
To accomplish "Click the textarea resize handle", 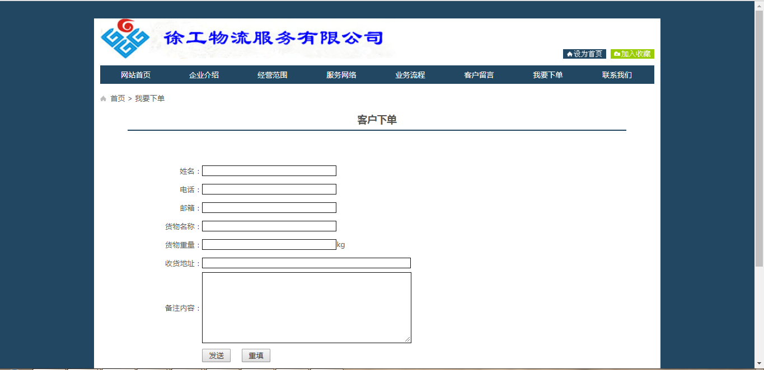I will [408, 340].
